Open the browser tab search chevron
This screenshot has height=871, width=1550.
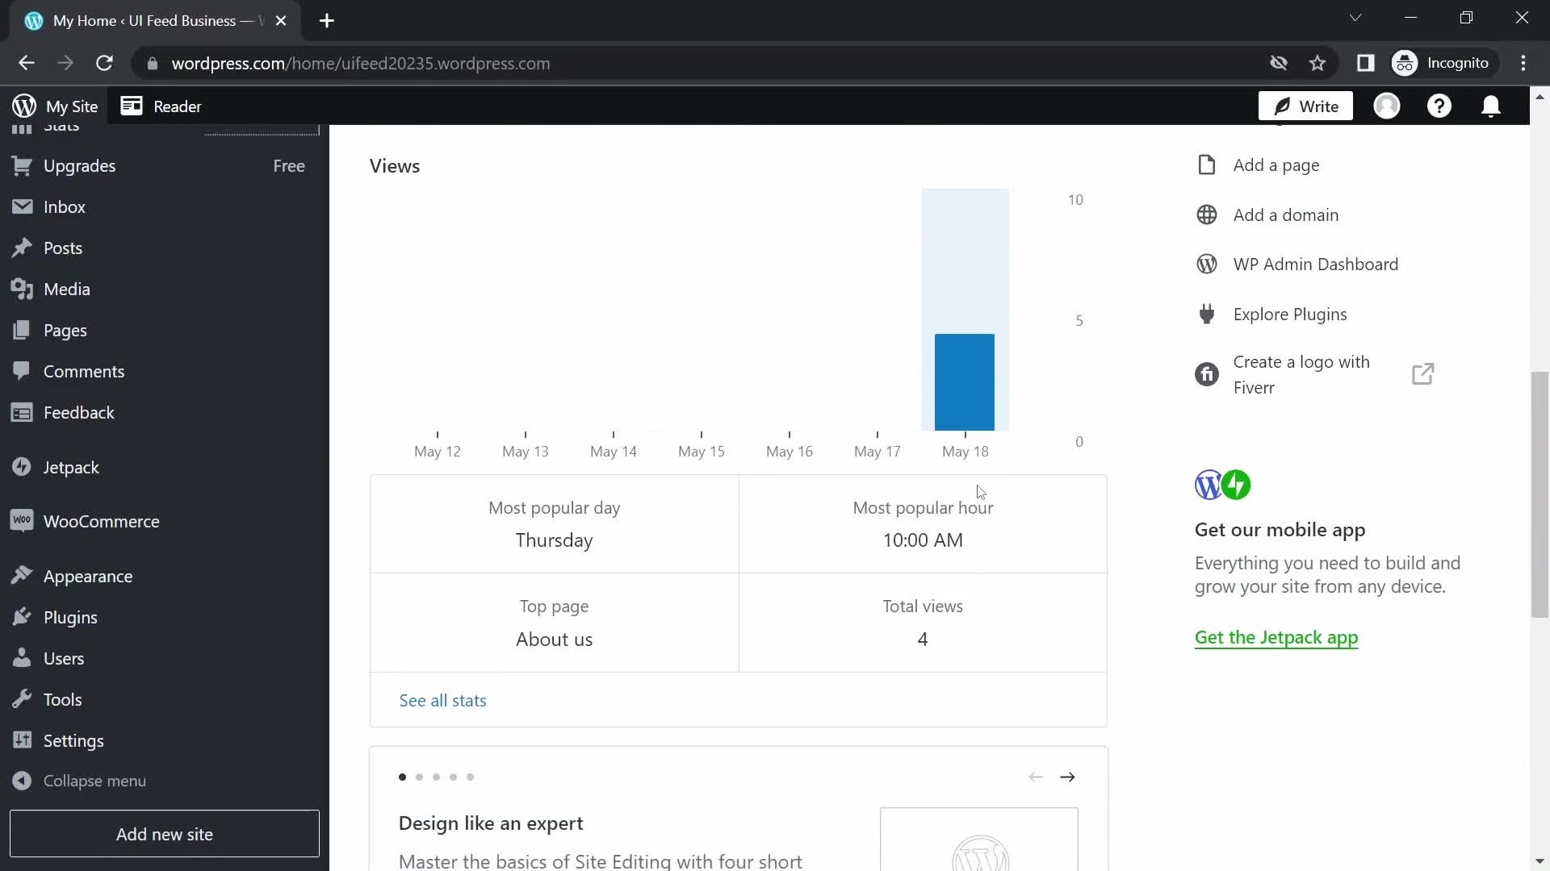[1355, 17]
